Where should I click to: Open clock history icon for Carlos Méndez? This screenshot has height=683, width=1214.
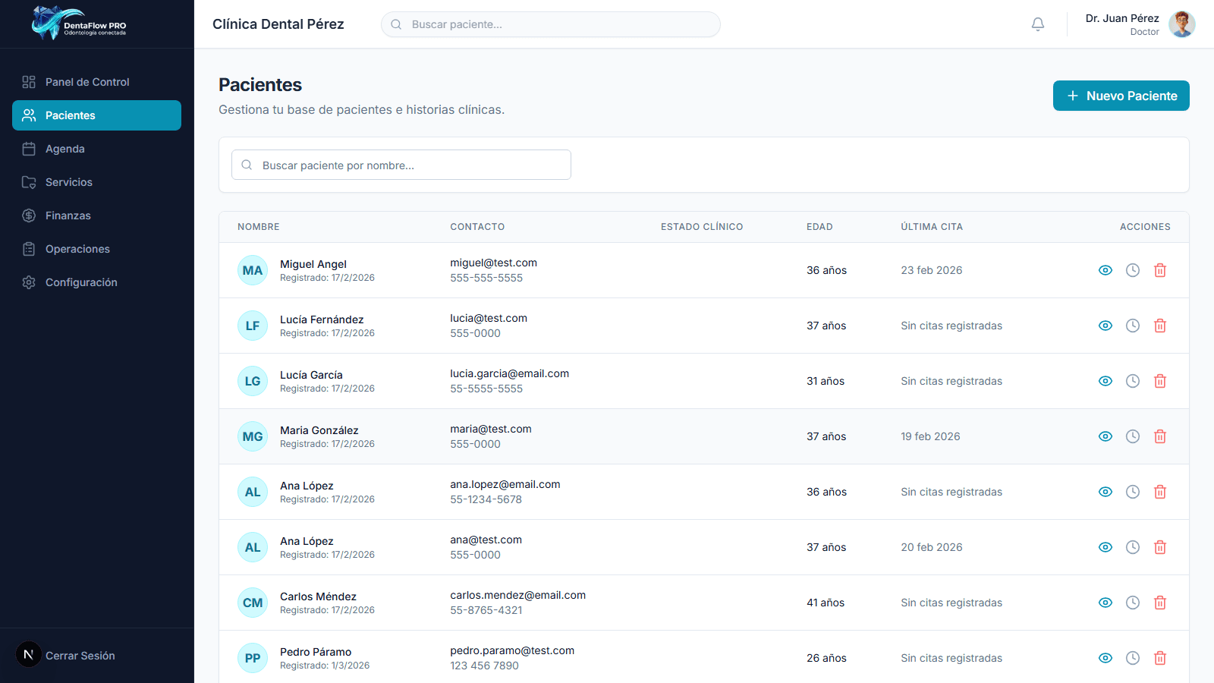click(x=1133, y=603)
